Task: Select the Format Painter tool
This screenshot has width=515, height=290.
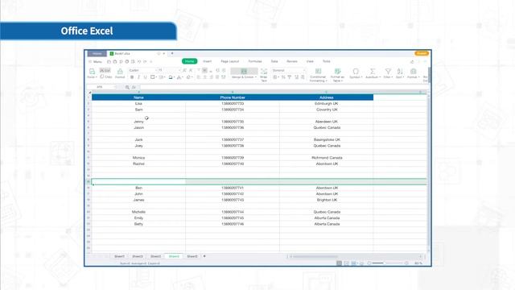Action: pos(120,73)
